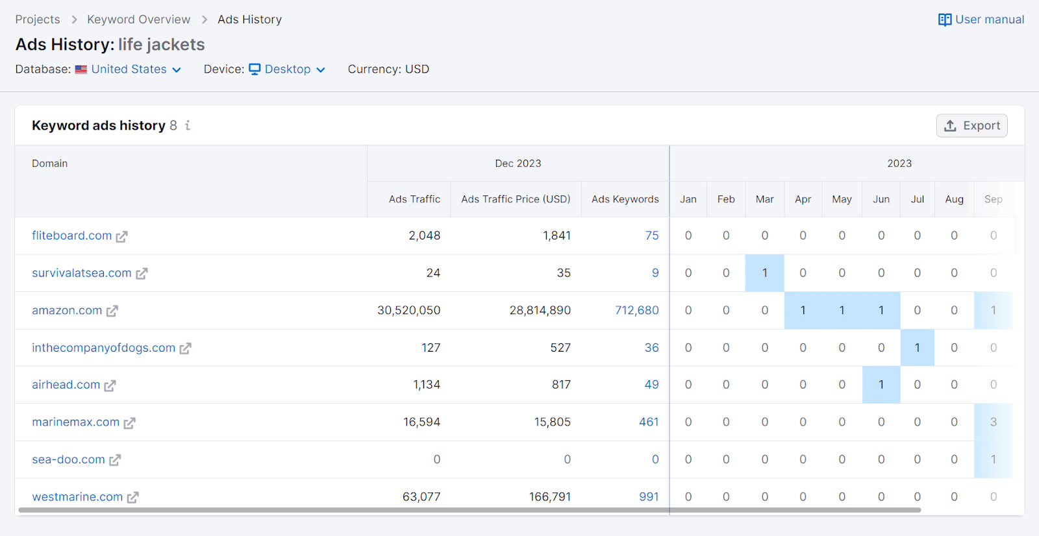Click the horizontal scrollbar under the table

469,510
